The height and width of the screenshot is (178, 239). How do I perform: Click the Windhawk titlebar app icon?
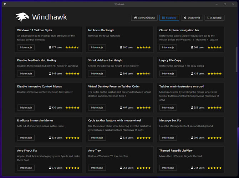[x=5, y=4]
